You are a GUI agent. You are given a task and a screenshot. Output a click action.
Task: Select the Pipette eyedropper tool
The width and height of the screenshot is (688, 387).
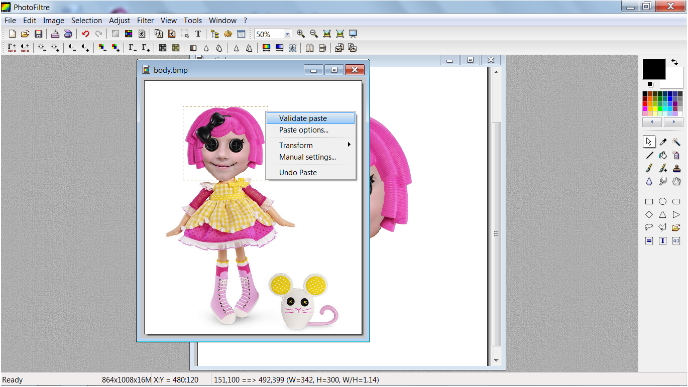(x=663, y=142)
